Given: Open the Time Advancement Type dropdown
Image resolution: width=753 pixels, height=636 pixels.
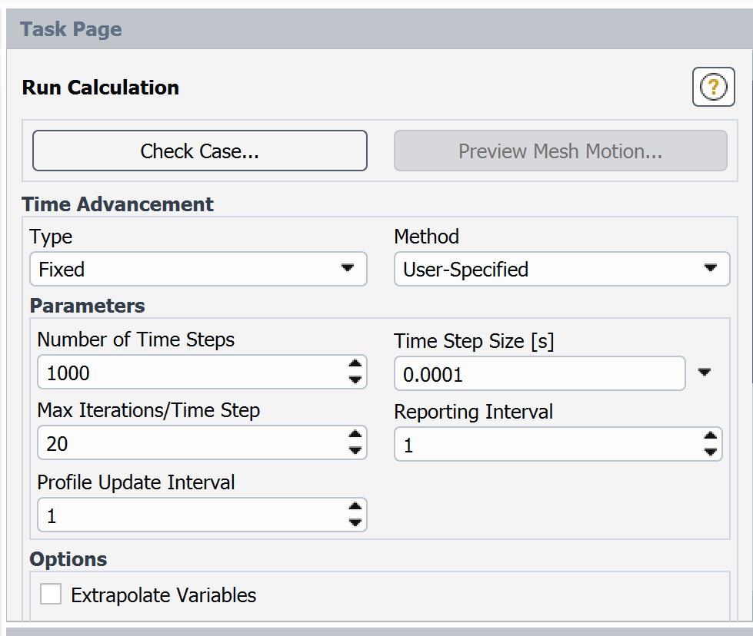Looking at the screenshot, I should (x=198, y=270).
